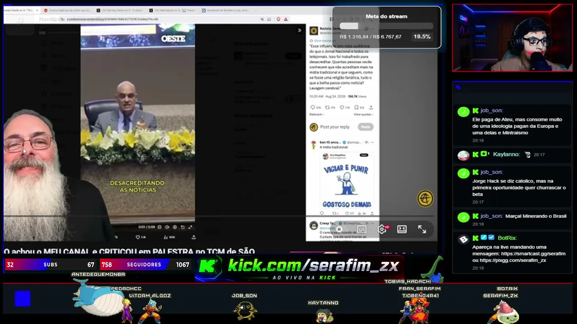Image resolution: width=577 pixels, height=324 pixels.
Task: Switch stream player to theater mode
Action: point(402,229)
